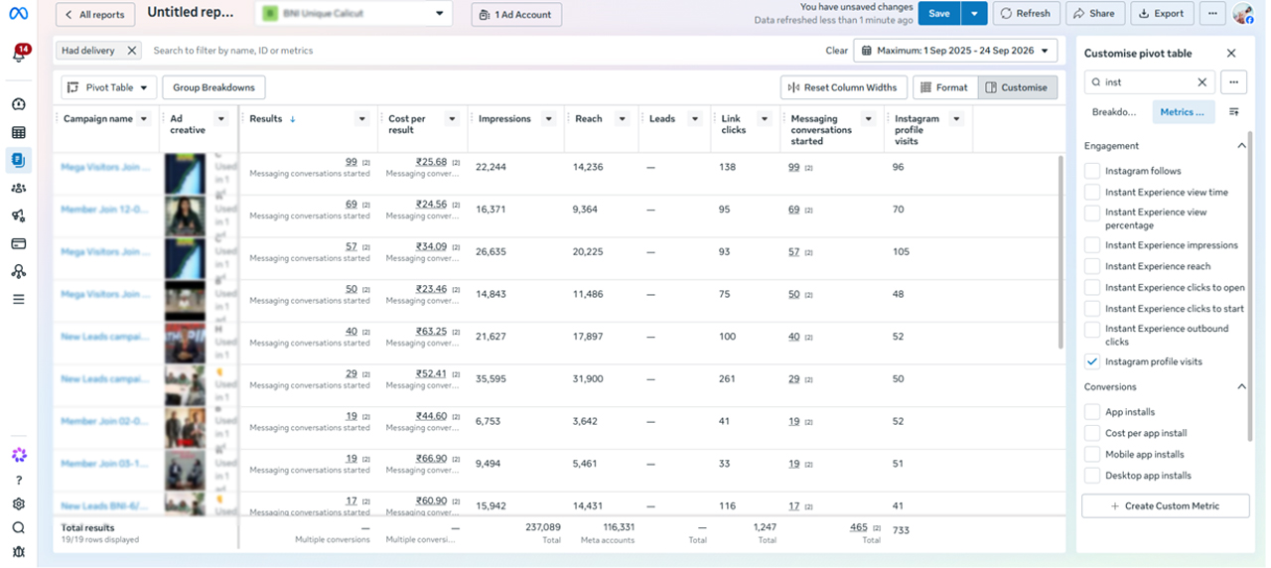The image size is (1271, 568).
Task: Uncheck Instagram profile visits
Action: [x=1092, y=361]
